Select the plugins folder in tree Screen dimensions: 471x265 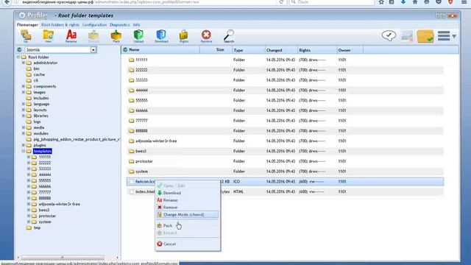[40, 145]
